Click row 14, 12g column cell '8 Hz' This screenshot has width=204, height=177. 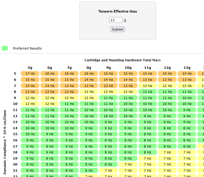(x=167, y=128)
